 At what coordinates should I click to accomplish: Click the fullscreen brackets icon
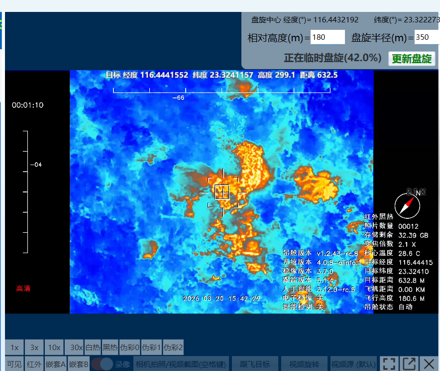coord(389,364)
